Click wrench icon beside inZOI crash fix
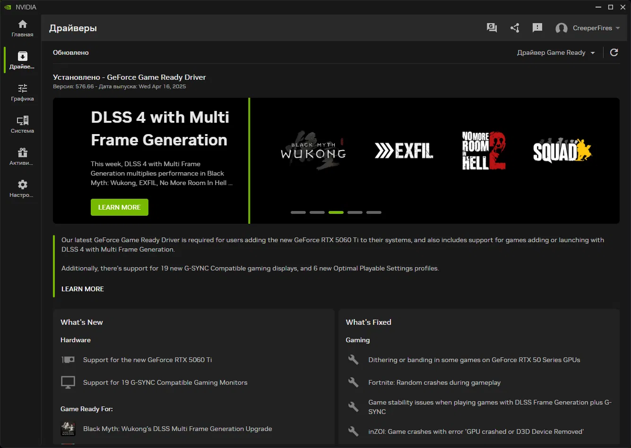This screenshot has height=448, width=631. pos(354,431)
